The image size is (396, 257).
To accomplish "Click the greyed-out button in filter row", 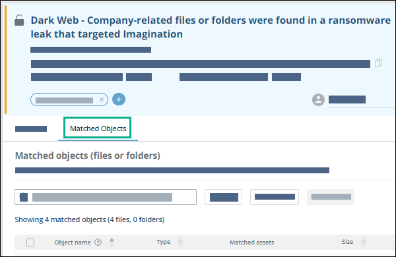I will point(331,197).
